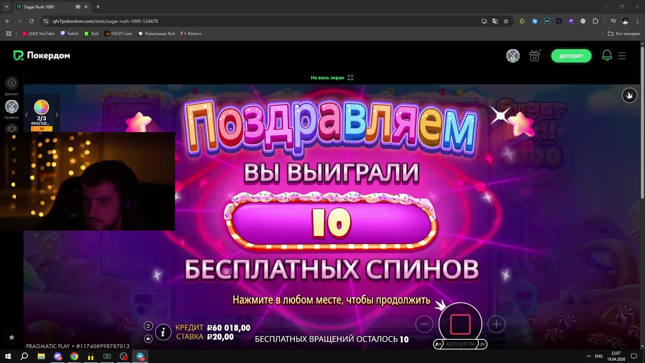Click the КРЕДИТ ₽60 018,00 balance
The height and width of the screenshot is (363, 645).
pos(213,328)
